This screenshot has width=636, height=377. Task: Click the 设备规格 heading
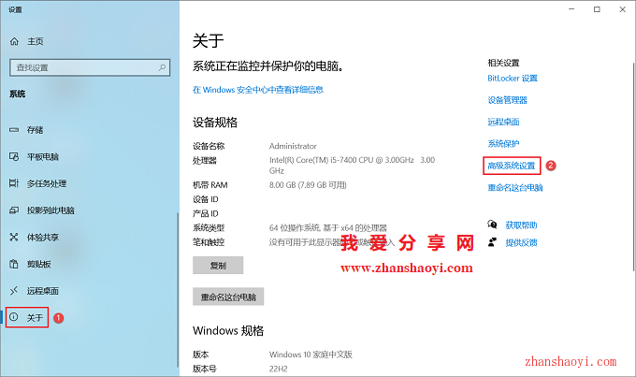[215, 123]
